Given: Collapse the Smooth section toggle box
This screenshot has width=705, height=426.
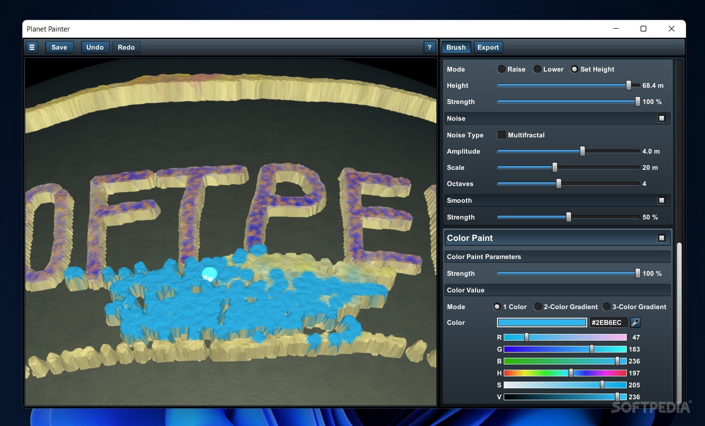Looking at the screenshot, I should tap(662, 200).
